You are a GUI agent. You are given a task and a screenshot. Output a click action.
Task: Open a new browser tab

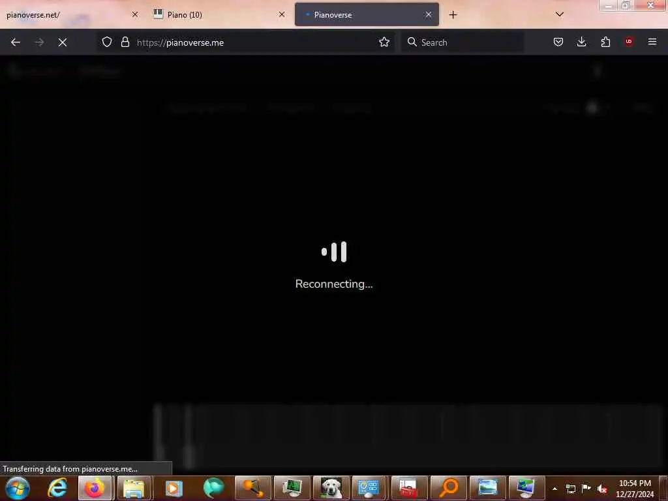(x=453, y=15)
